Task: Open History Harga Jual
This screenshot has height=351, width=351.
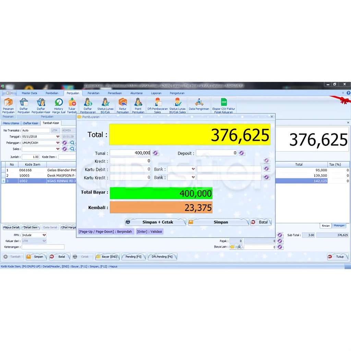Action: [x=59, y=102]
